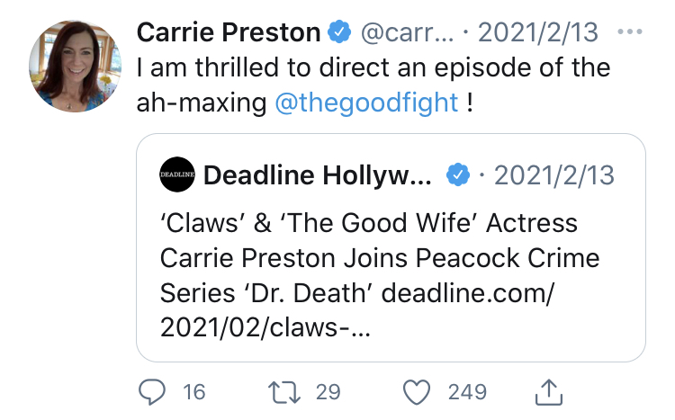This screenshot has width=675, height=420.
Task: Click Carrie Preston's blue verified badge
Action: (339, 31)
